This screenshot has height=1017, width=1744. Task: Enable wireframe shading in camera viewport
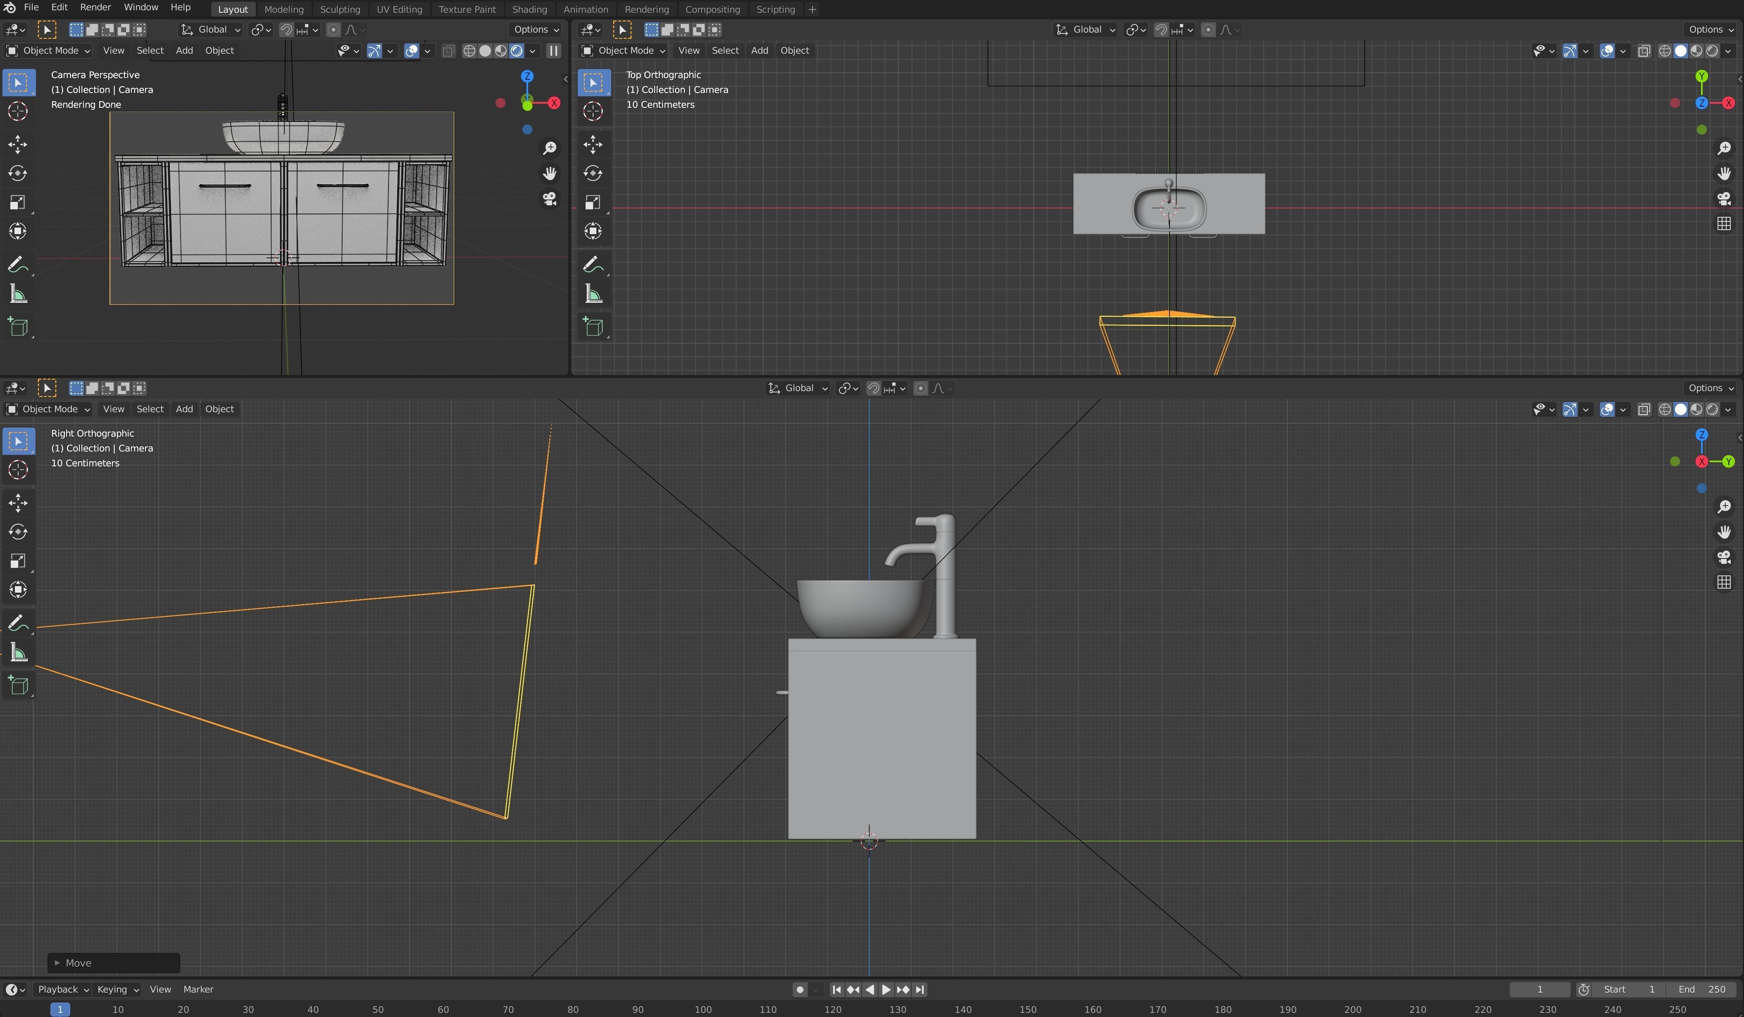469,50
